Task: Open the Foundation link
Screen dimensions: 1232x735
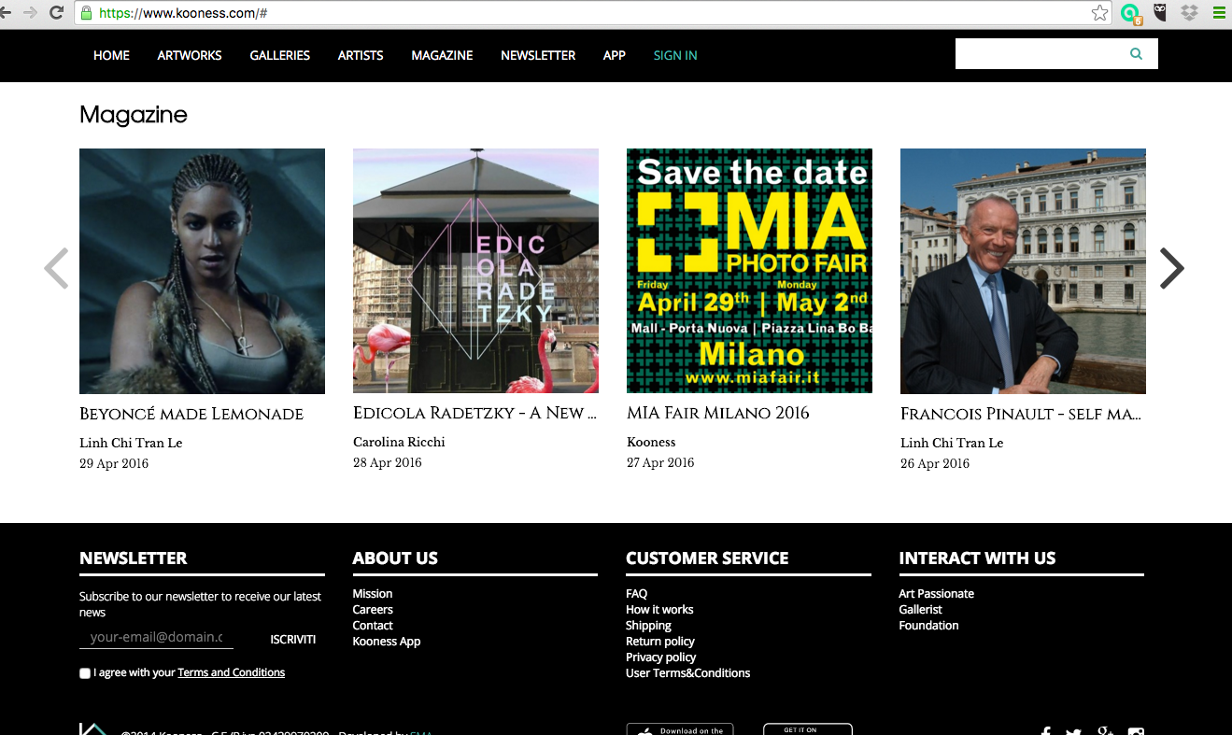Action: click(928, 626)
